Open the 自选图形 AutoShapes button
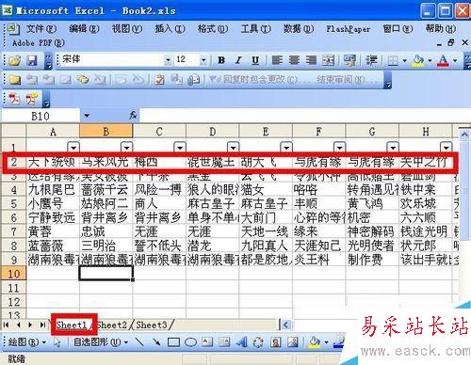 [101, 341]
